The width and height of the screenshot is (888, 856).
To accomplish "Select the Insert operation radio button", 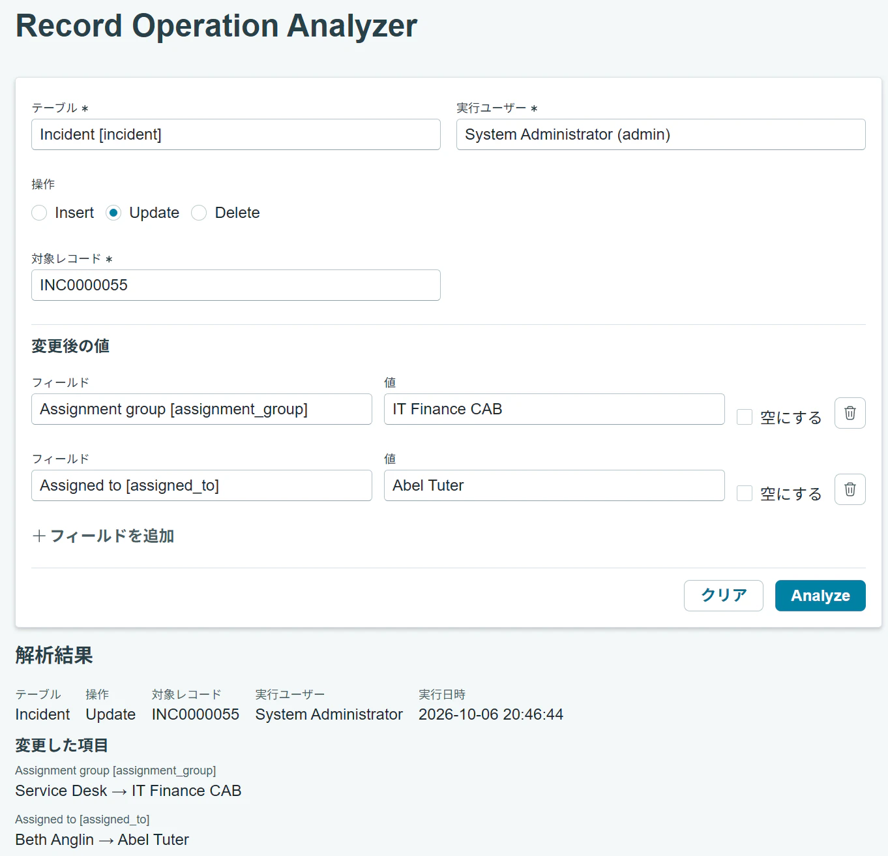I will click(x=39, y=213).
